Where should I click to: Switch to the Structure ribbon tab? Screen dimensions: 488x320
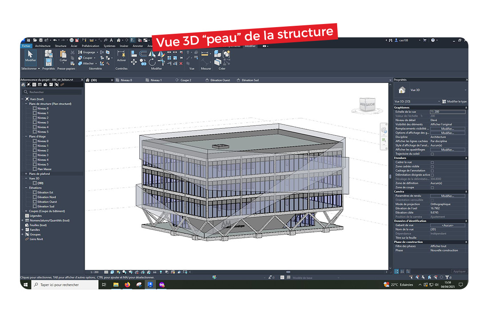(60, 46)
